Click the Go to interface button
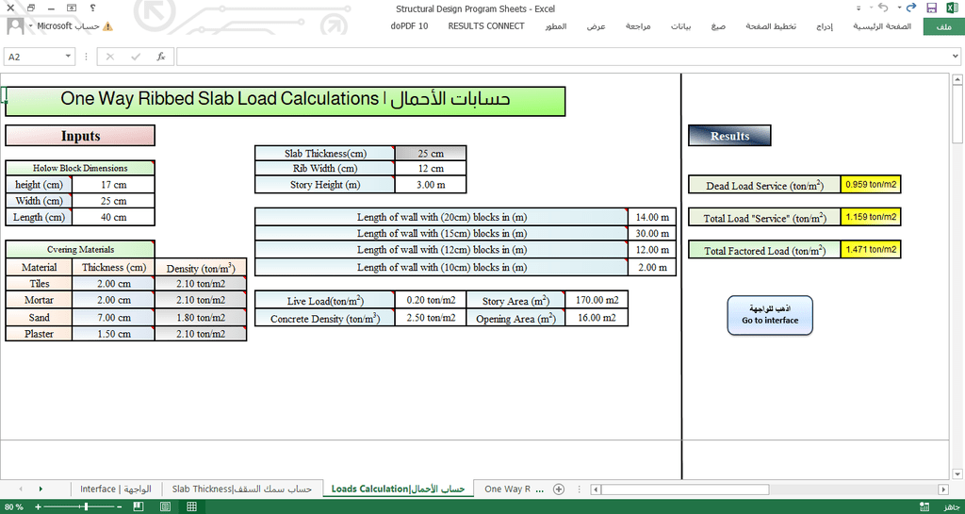The width and height of the screenshot is (965, 514). pos(770,315)
